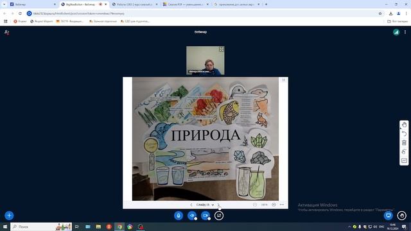Click the bottom whiteboard toolbar icon
This screenshot has width=411, height=231.
[x=404, y=160]
